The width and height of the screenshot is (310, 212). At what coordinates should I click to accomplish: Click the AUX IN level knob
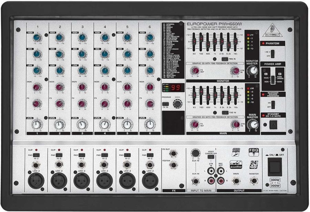[195, 153]
